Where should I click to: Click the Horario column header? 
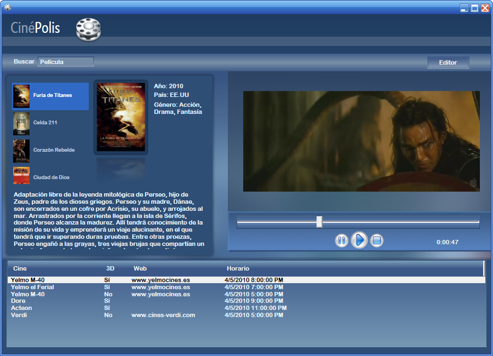point(238,268)
